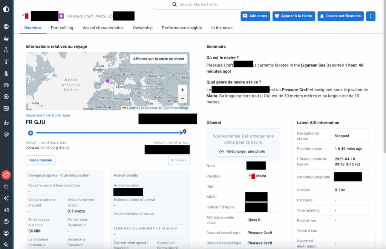Open the globe live map icon in sidebar
Screen dimensions: 386x249
tap(6, 27)
